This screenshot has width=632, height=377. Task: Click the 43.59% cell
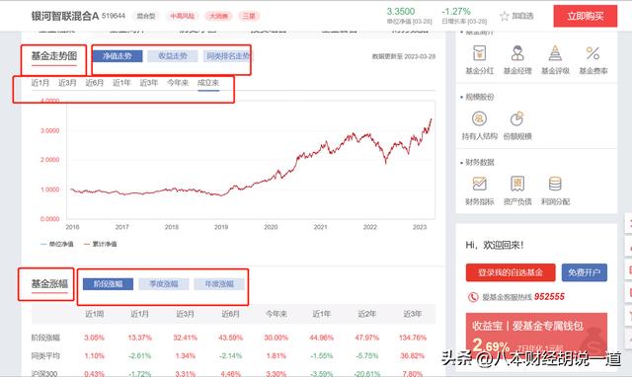tap(230, 338)
